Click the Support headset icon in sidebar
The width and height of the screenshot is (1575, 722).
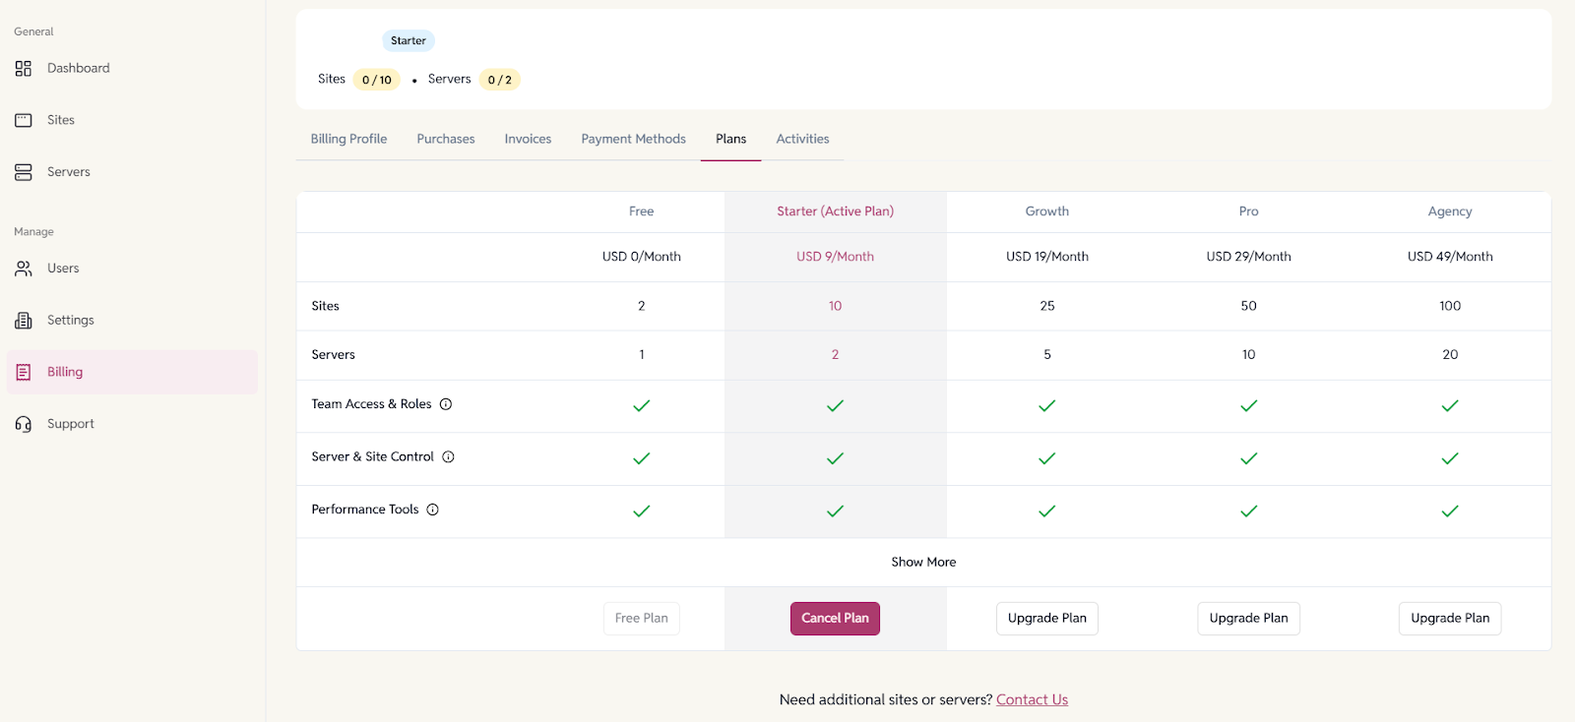click(x=24, y=424)
